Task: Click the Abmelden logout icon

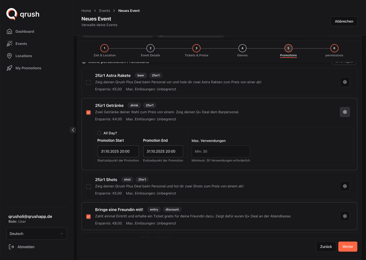Action: tap(12, 247)
